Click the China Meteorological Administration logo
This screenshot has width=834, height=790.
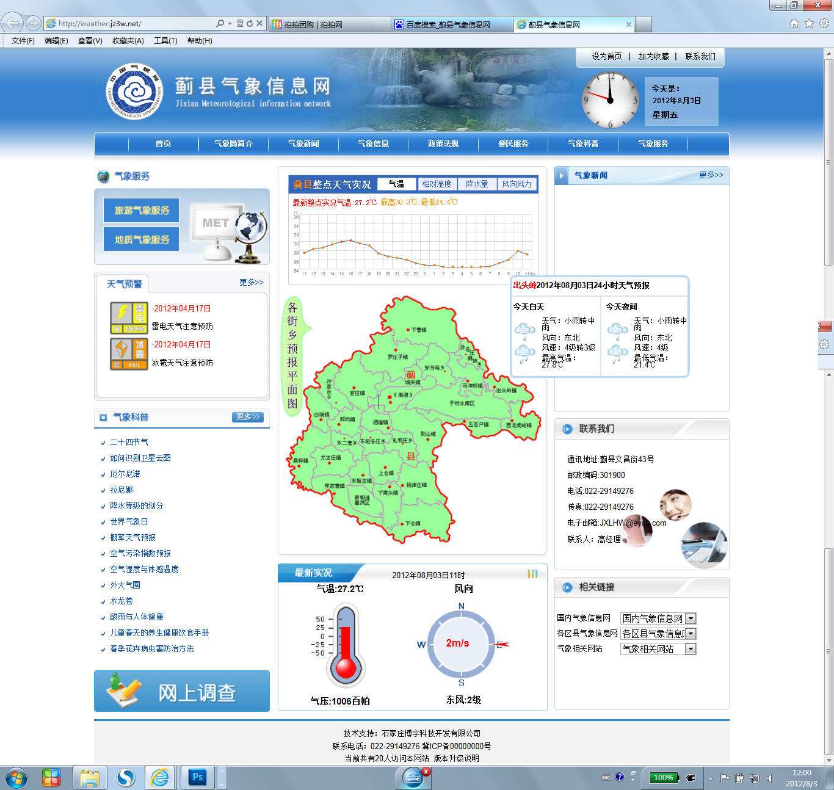tap(134, 92)
